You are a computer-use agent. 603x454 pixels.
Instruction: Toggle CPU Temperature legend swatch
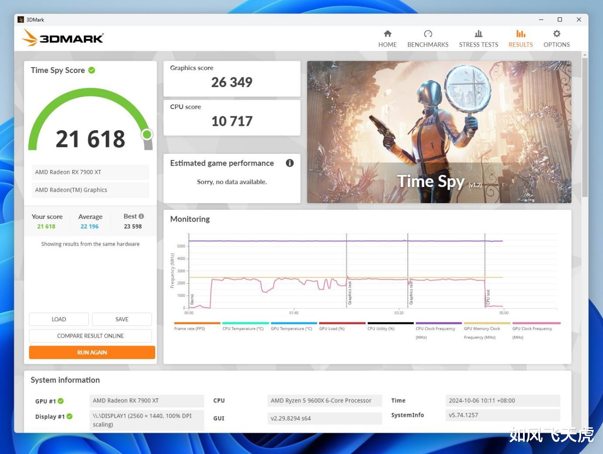245,323
